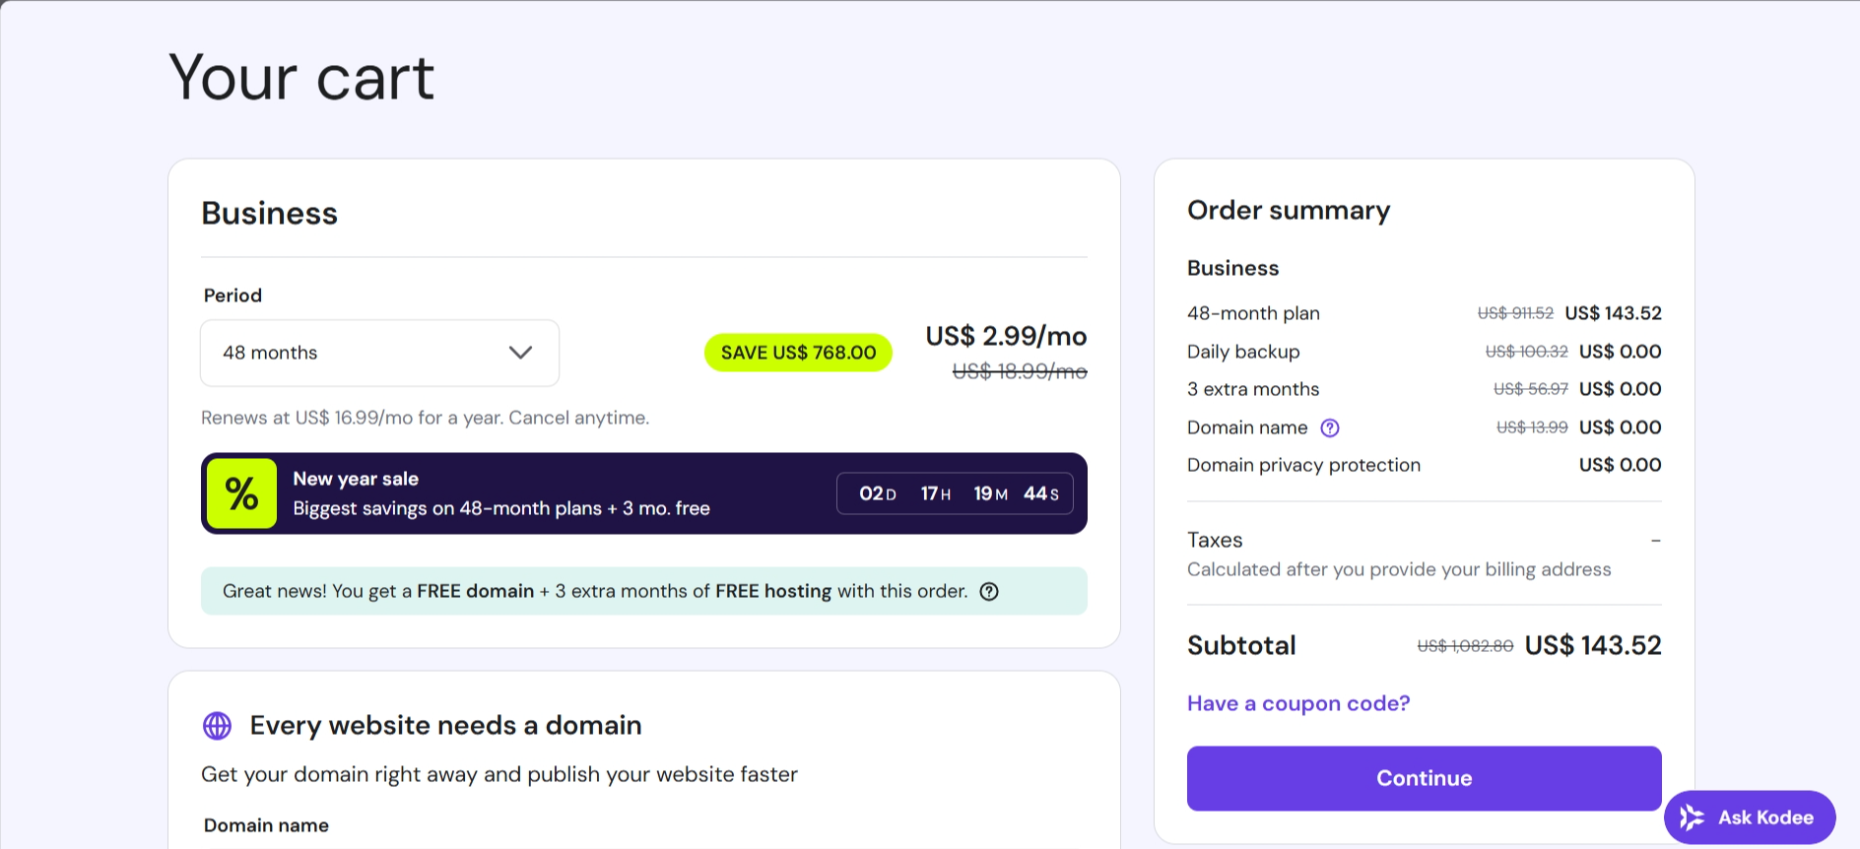Click the struck-through US$ 13.99 domain price
Image resolution: width=1860 pixels, height=849 pixels.
click(x=1532, y=427)
